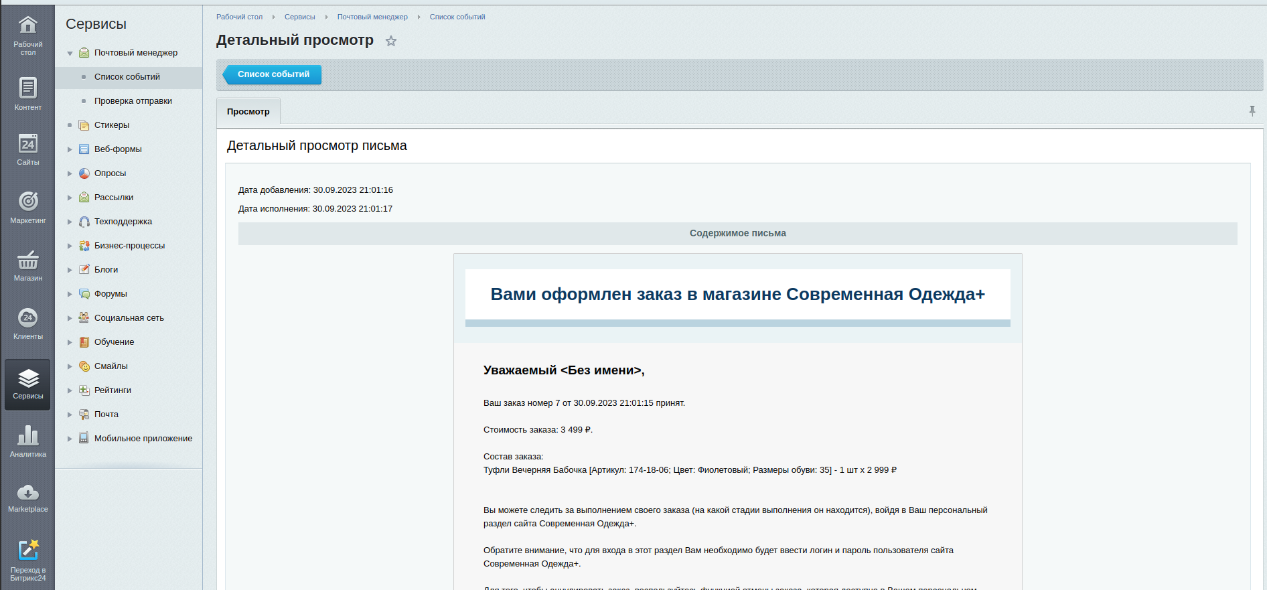This screenshot has height=590, width=1267.
Task: Add page to favorites with star icon
Action: point(391,42)
